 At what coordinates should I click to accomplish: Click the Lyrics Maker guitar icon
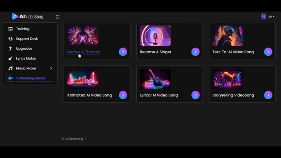coord(11,58)
